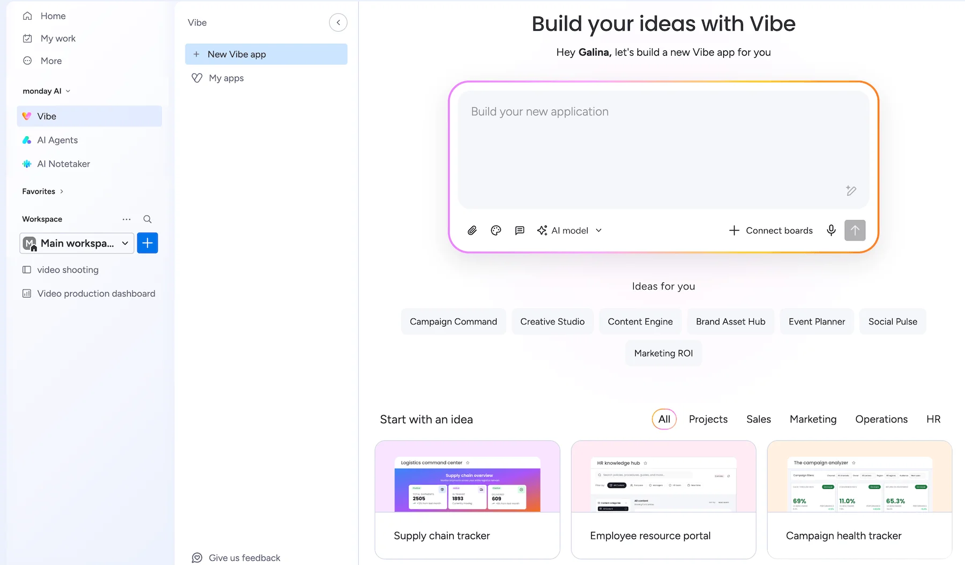965x565 pixels.
Task: Go to AI Agents label
Action: pos(57,140)
